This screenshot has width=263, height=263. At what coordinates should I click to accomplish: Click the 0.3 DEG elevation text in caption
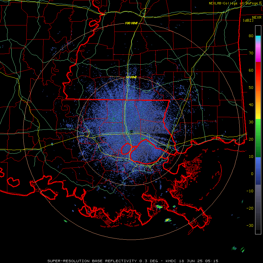coord(149,261)
